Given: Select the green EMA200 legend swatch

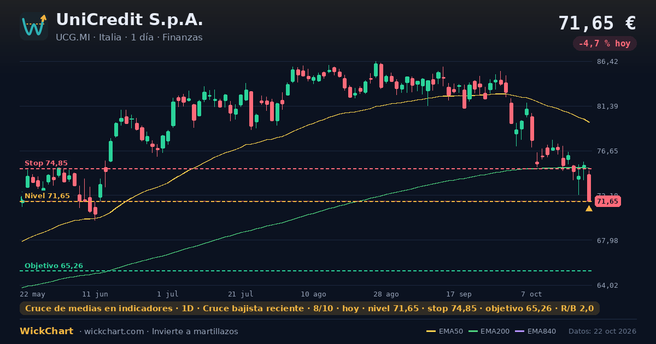Looking at the screenshot, I should (x=473, y=331).
